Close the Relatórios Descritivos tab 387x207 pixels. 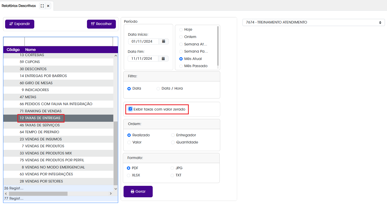[x=48, y=6]
